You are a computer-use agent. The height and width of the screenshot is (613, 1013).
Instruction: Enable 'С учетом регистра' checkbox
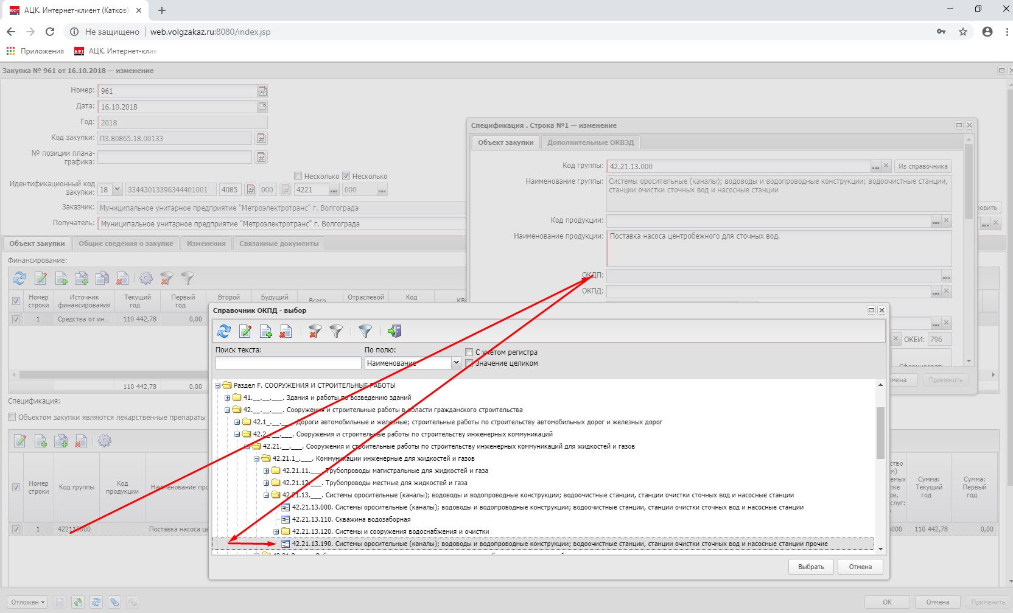pyautogui.click(x=469, y=352)
